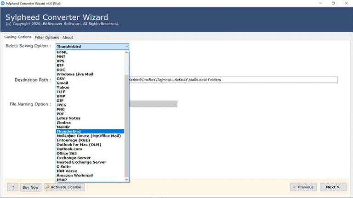This screenshot has height=198, width=353.
Task: Select Yahoo as saving option
Action: click(x=90, y=88)
